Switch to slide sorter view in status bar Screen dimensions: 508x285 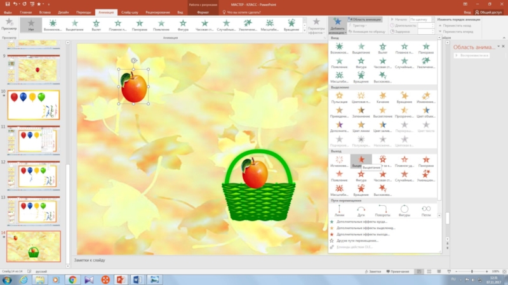point(429,271)
